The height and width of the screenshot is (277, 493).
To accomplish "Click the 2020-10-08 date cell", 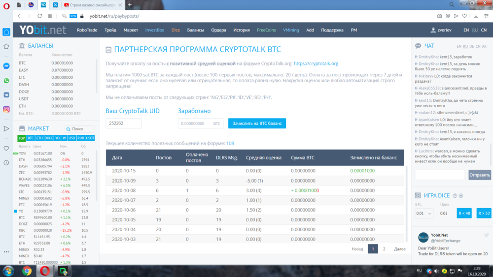I will 124,190.
